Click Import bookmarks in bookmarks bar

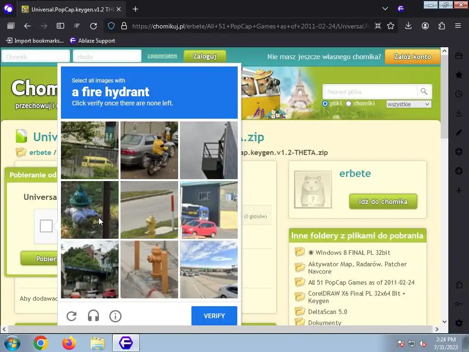click(35, 41)
